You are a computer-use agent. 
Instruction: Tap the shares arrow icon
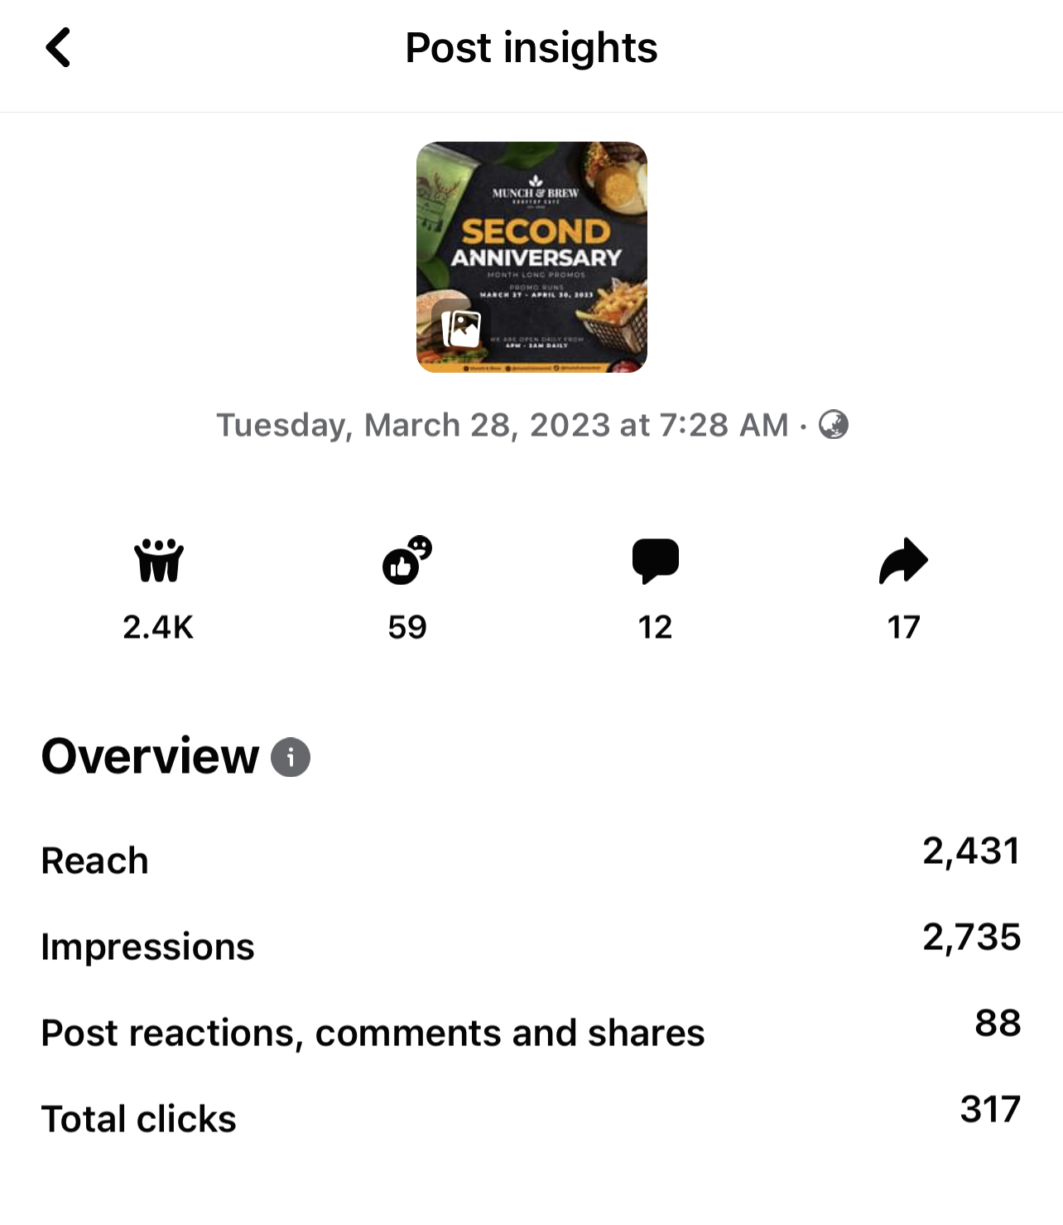point(903,561)
